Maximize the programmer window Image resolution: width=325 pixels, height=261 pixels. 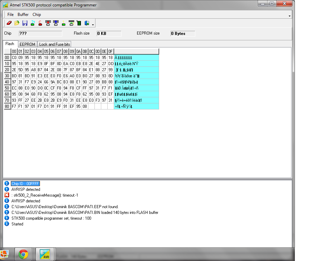point(272,3)
